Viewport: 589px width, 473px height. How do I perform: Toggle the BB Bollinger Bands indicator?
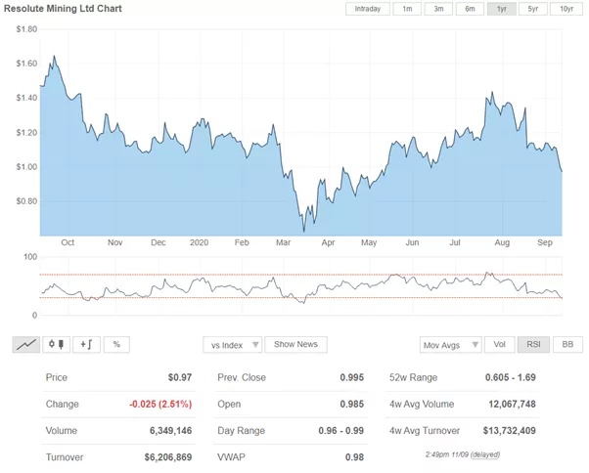click(567, 344)
